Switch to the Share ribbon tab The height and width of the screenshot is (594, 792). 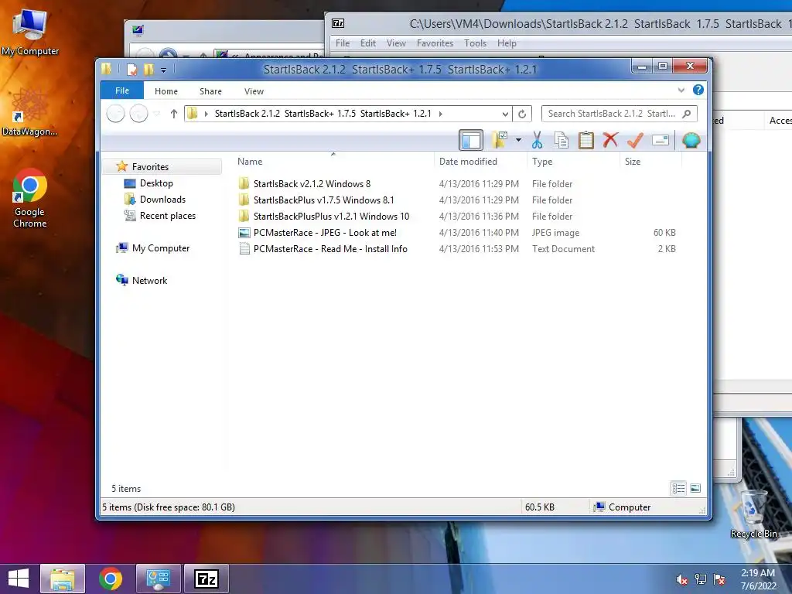(x=210, y=91)
